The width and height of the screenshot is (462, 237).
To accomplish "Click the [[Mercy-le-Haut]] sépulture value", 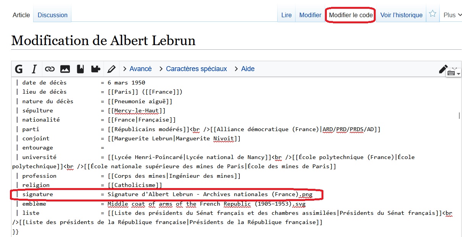I will [137, 110].
